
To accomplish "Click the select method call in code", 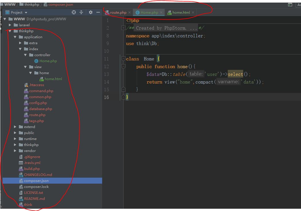I will coord(235,74).
